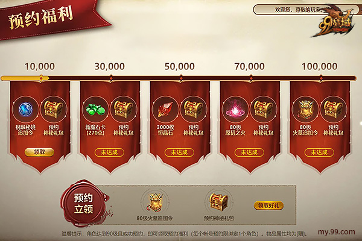Click the treasure chest in 50,000 banner
The image size is (362, 241).
[x=194, y=109]
